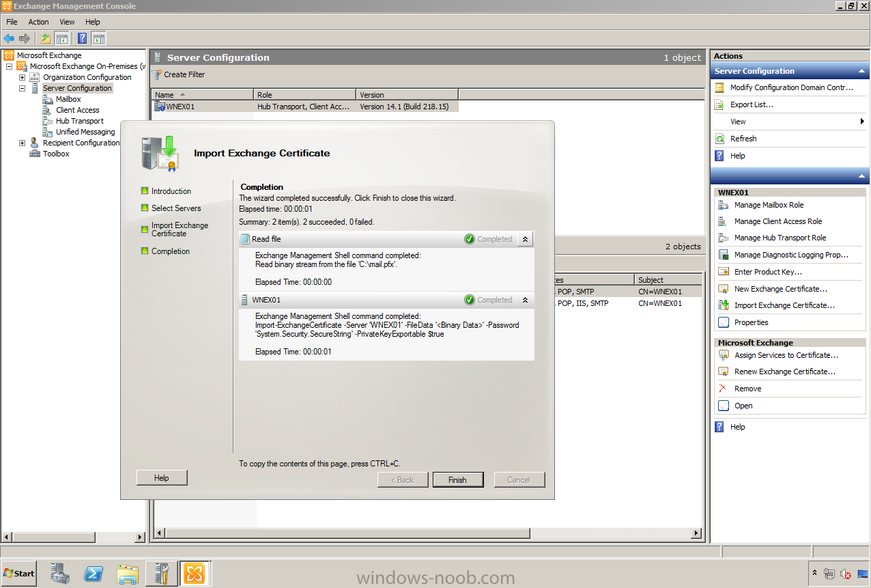
Task: Expand the Organization Configuration tree node
Action: 22,78
